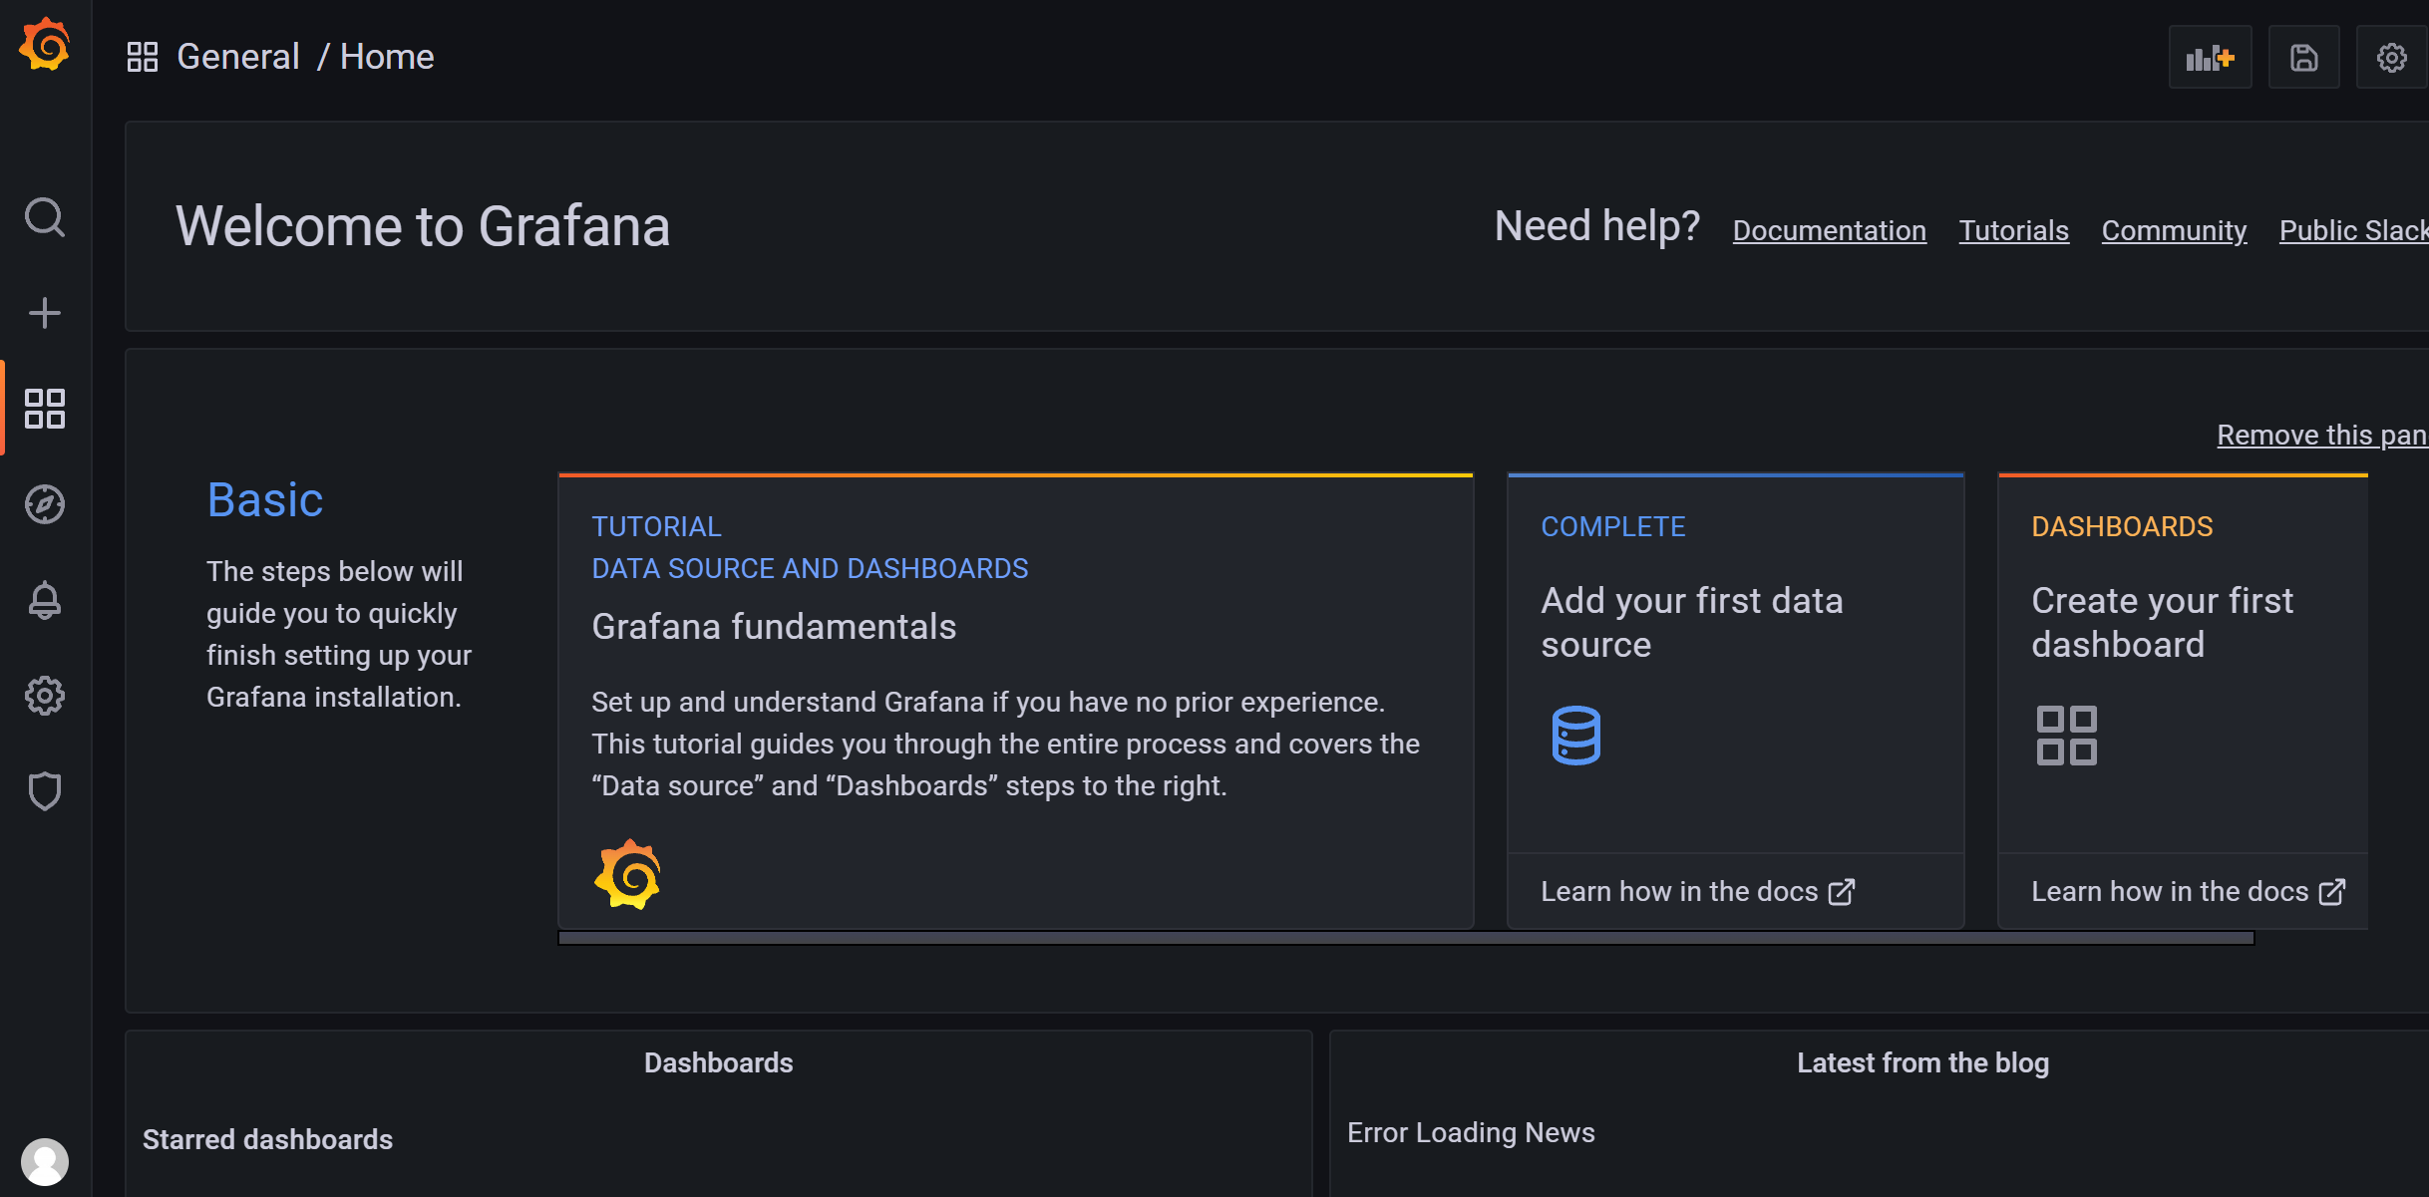
Task: Open the Search dashboards magnifier icon
Action: [45, 216]
